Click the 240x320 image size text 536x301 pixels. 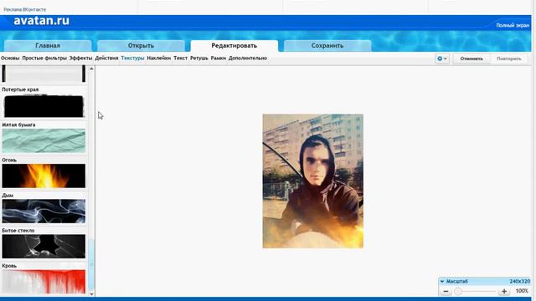point(519,282)
